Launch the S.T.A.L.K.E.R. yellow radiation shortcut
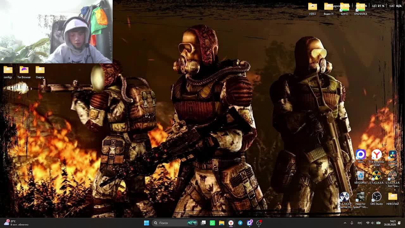This screenshot has width=405, height=228. pos(377,178)
